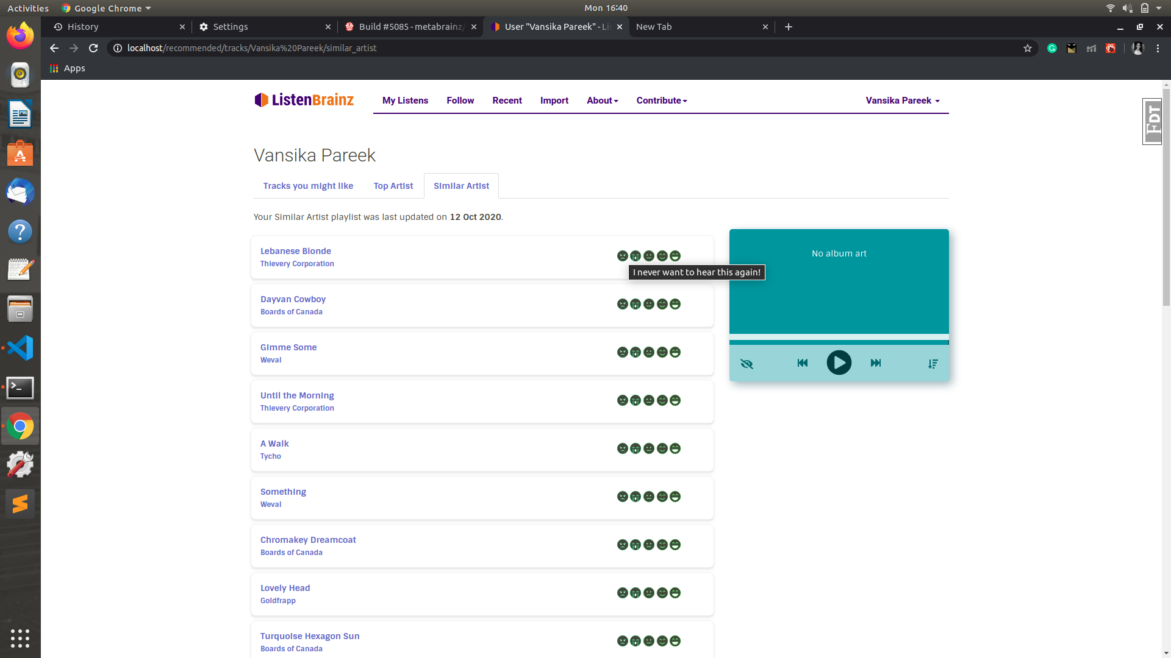
Task: Rate Until the Morning with the grinning face
Action: [x=675, y=400]
